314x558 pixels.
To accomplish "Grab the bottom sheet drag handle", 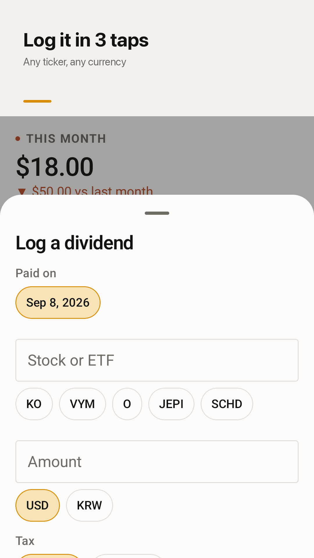I will click(157, 213).
